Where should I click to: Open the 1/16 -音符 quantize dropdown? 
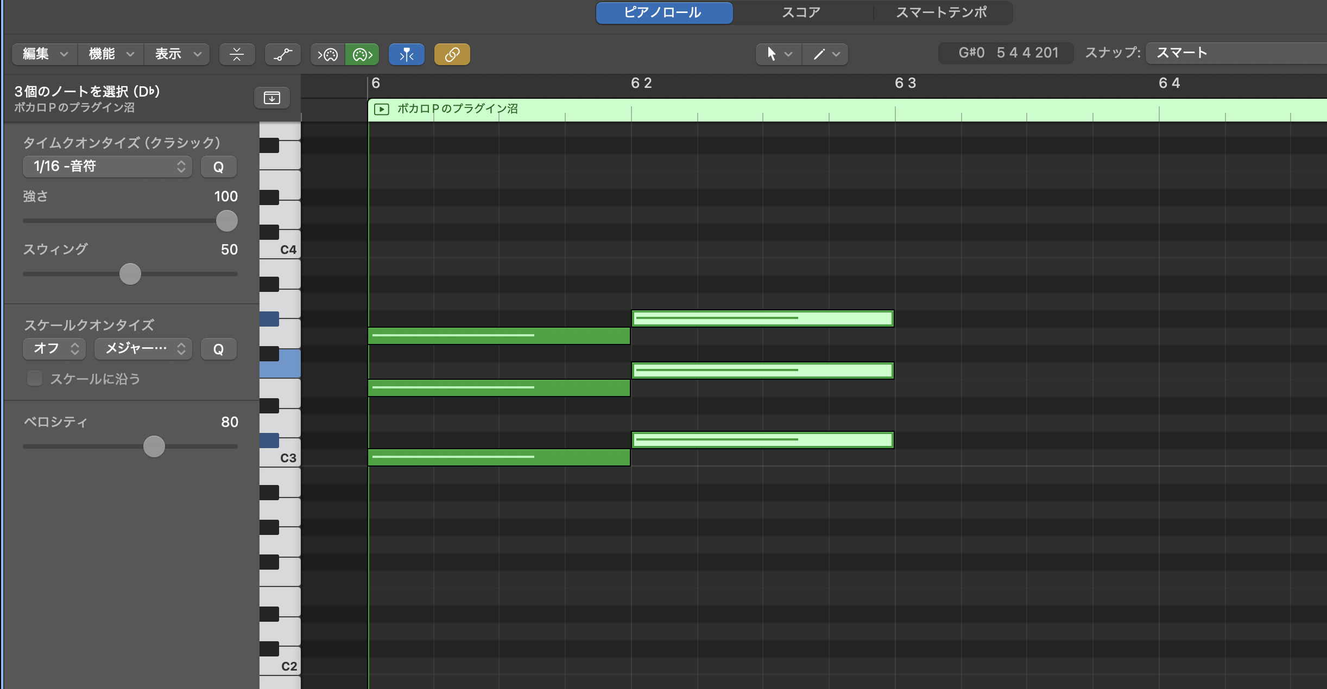[x=108, y=167]
